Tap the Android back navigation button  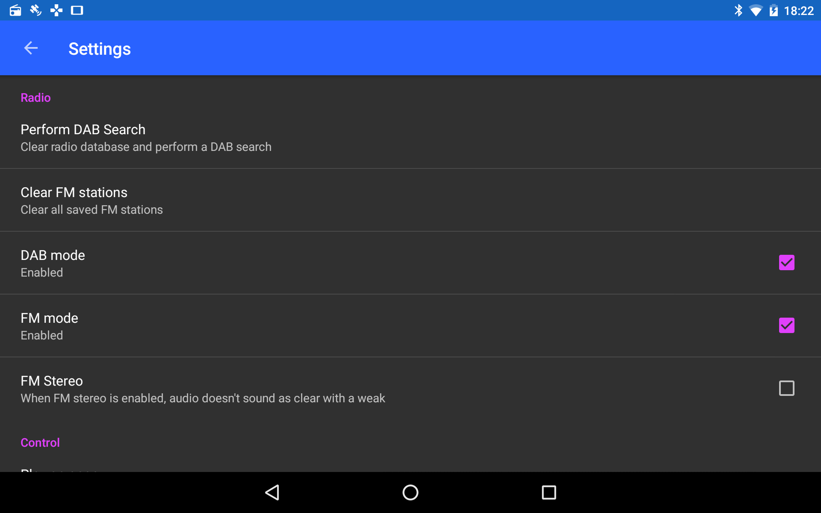pyautogui.click(x=272, y=492)
